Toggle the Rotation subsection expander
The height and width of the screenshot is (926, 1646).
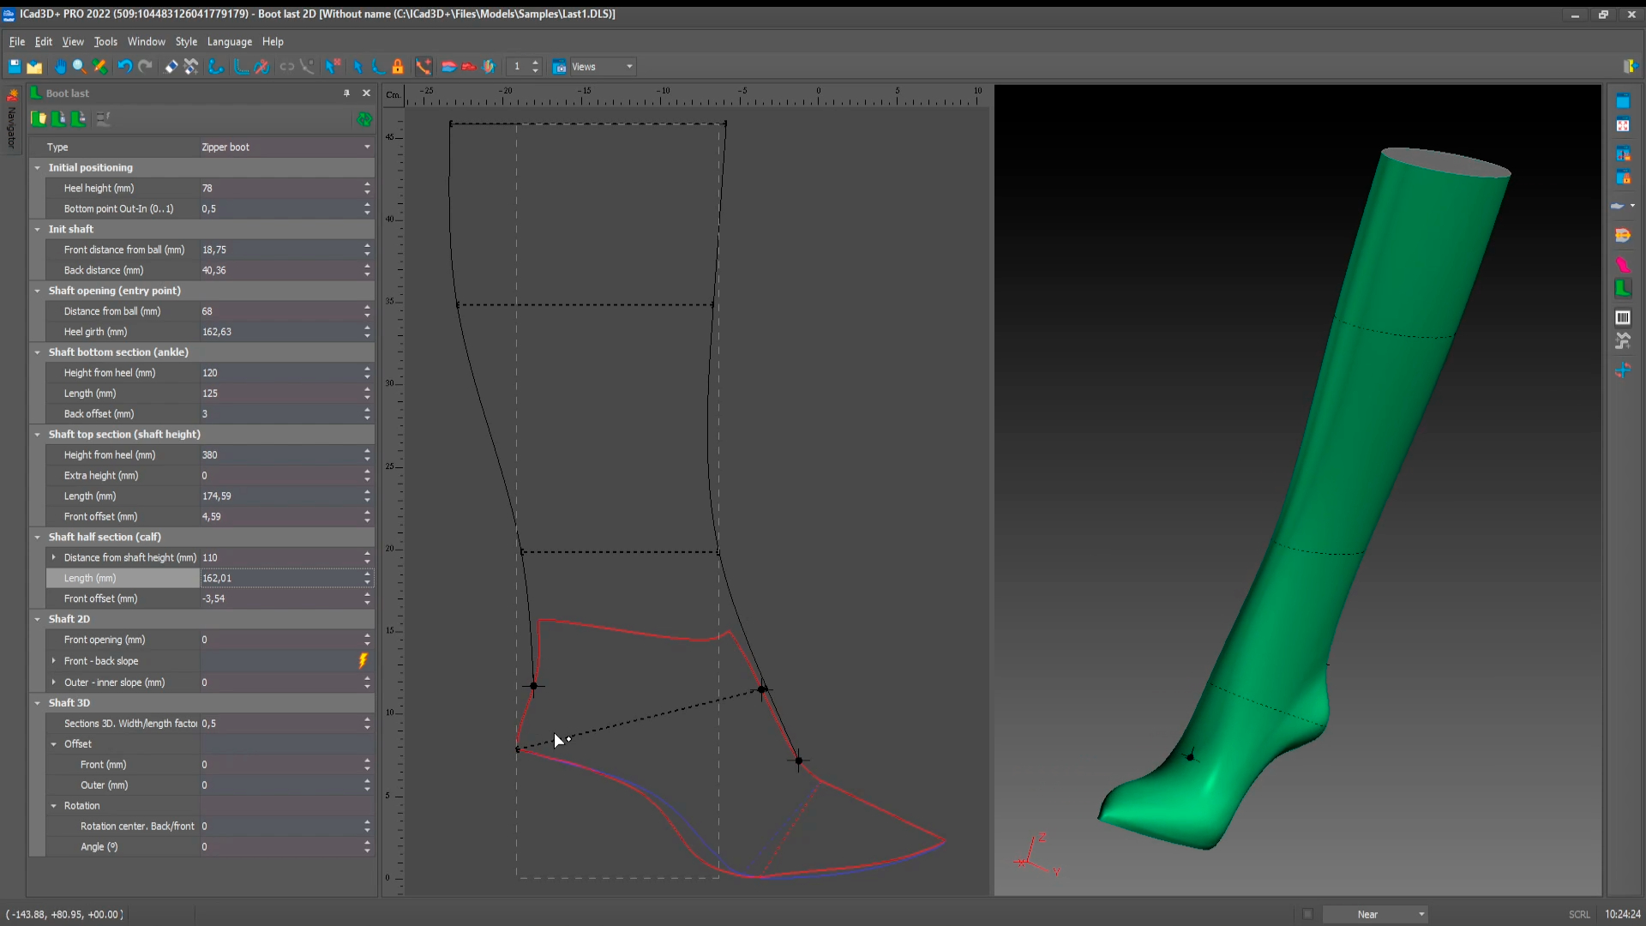pos(53,805)
